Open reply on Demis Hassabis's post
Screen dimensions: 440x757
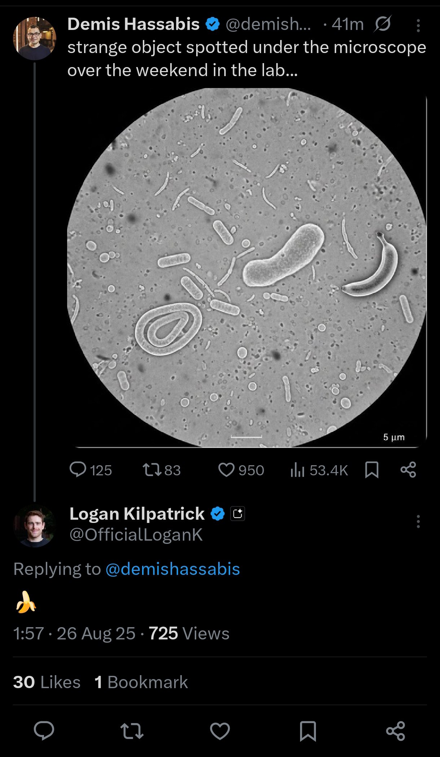click(78, 470)
